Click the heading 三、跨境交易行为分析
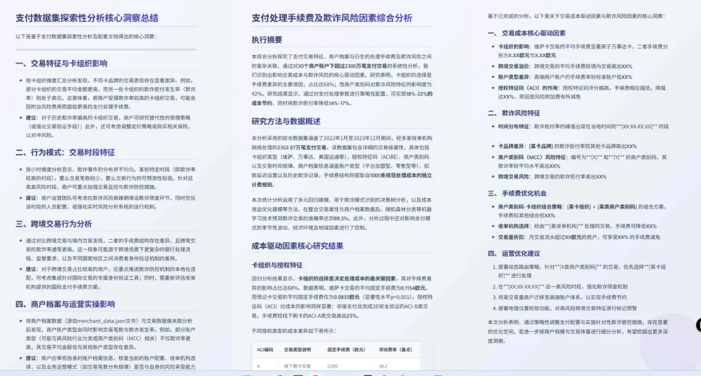This screenshot has width=701, height=376. (x=54, y=223)
